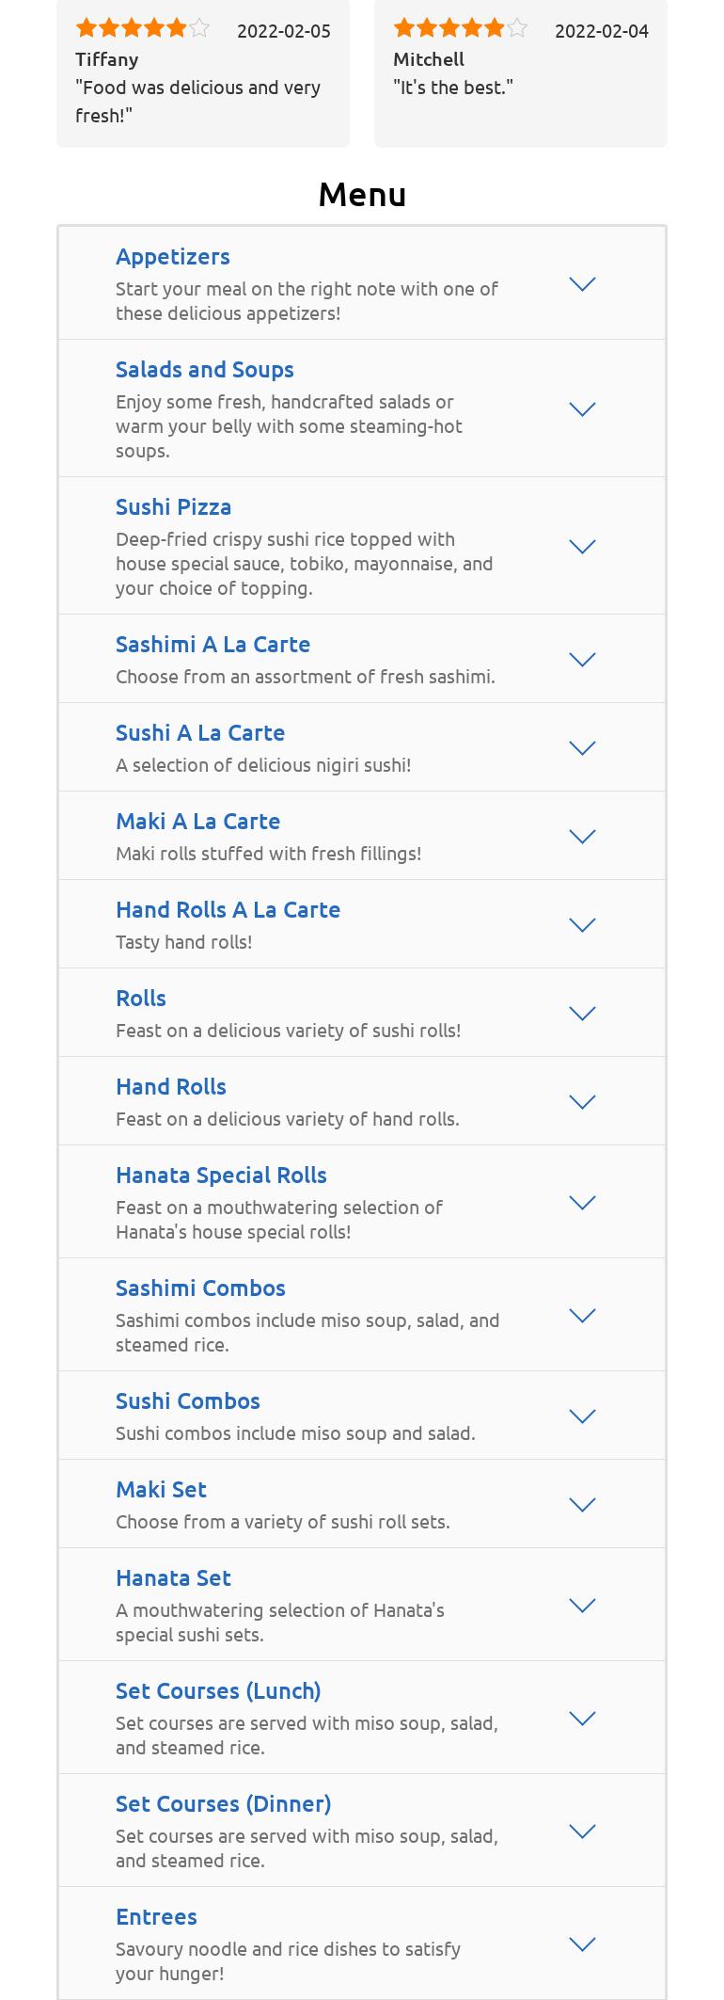
Task: Open the Set Courses (Dinner) heading
Action: tap(223, 1804)
